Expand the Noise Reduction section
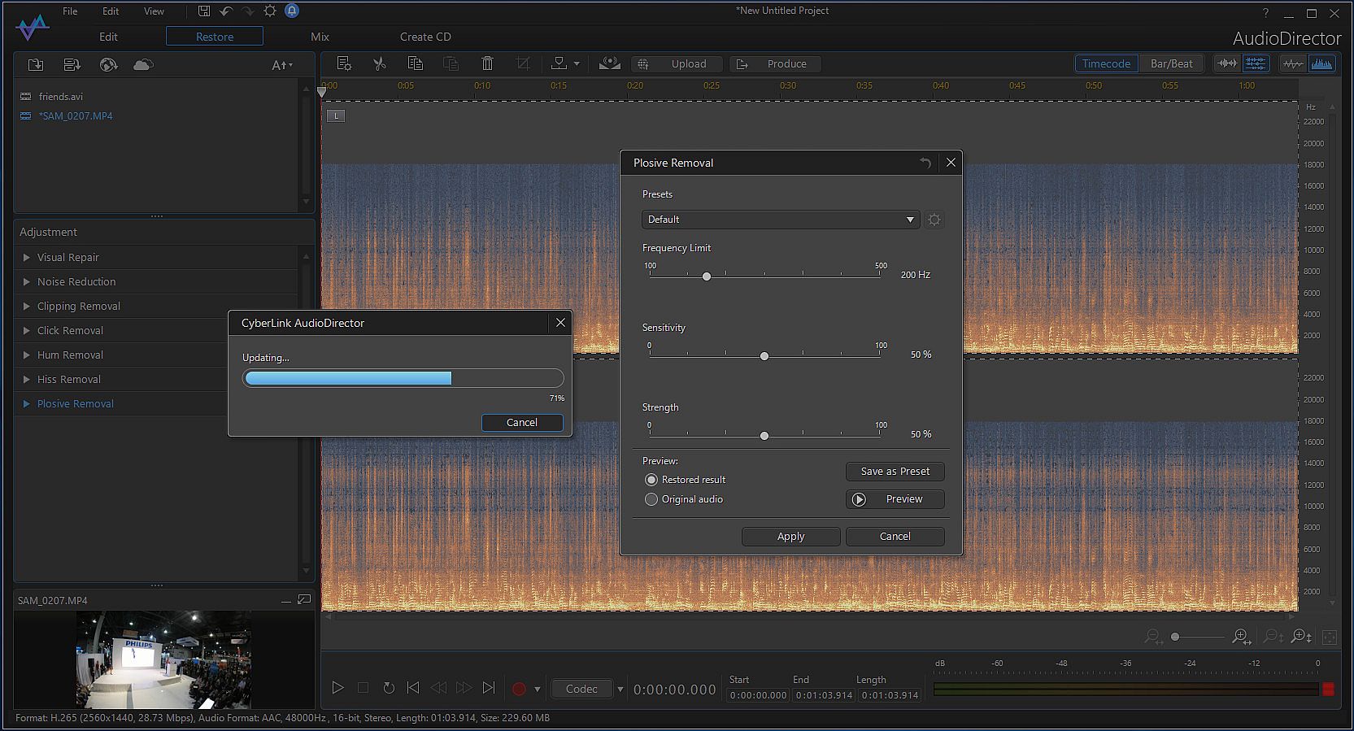The width and height of the screenshot is (1354, 731). 76,282
